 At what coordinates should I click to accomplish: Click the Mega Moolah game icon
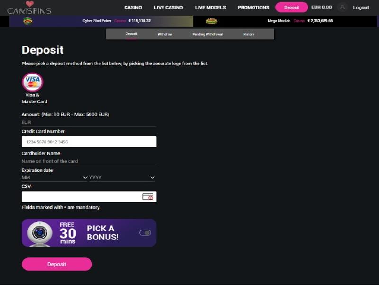point(211,21)
